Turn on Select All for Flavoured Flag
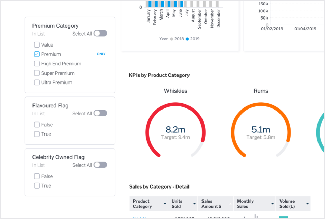This screenshot has width=325, height=219. (x=100, y=113)
